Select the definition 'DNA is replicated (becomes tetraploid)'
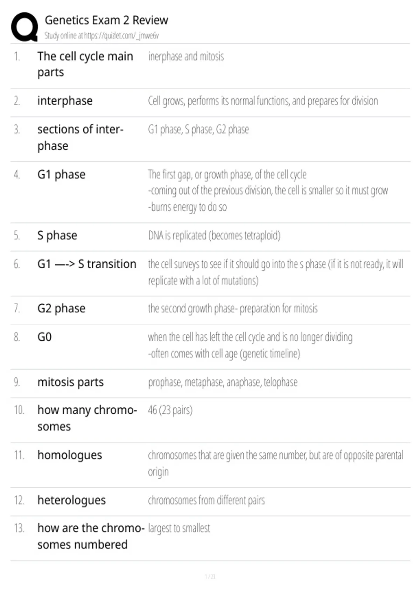Viewport: 420px width, 596px height. click(214, 235)
